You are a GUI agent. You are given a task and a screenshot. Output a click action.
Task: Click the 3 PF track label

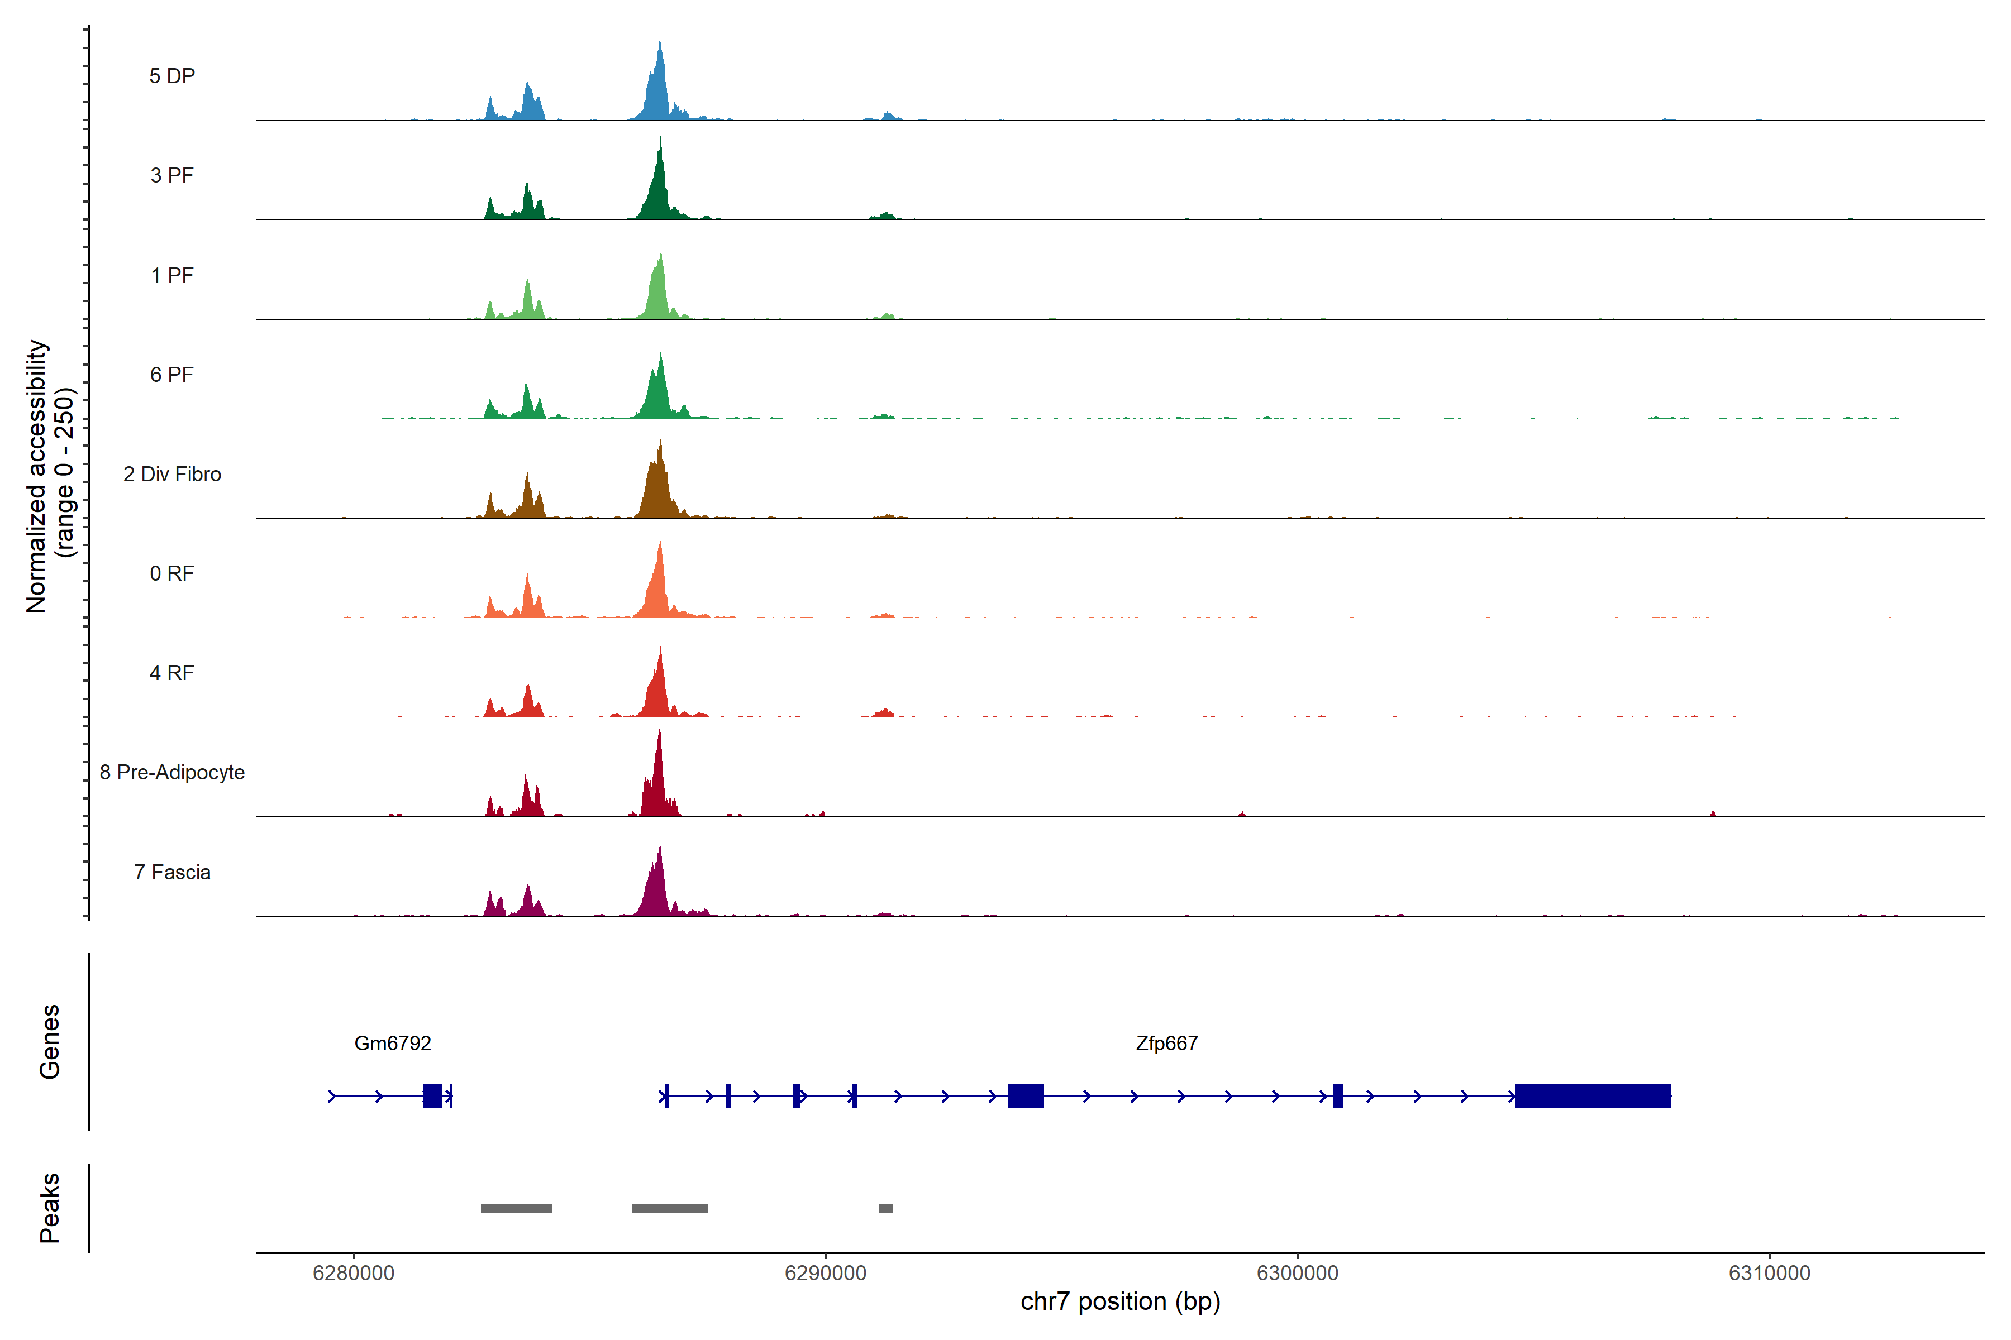[x=172, y=175]
